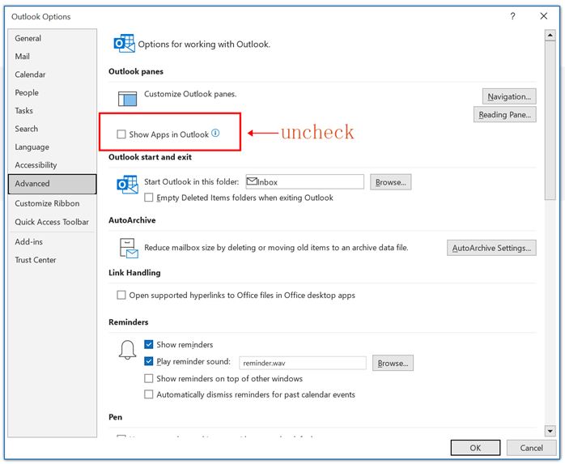Open the Tasks options category
Viewport: 565px width, 464px height.
53,111
